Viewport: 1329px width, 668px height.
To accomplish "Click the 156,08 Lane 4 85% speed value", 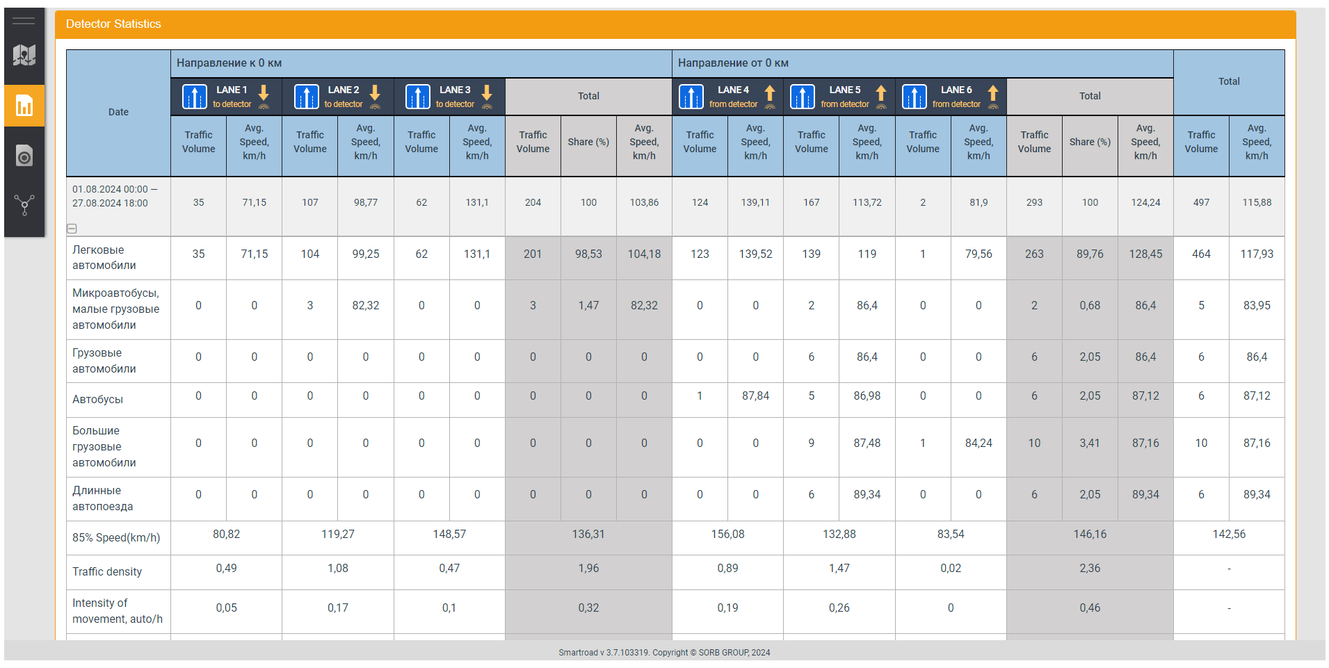I will (728, 535).
